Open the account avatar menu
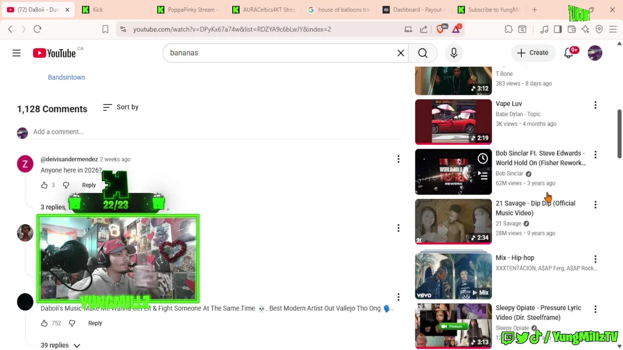 pos(595,52)
